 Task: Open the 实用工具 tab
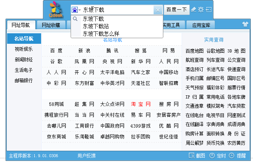coord(171,25)
